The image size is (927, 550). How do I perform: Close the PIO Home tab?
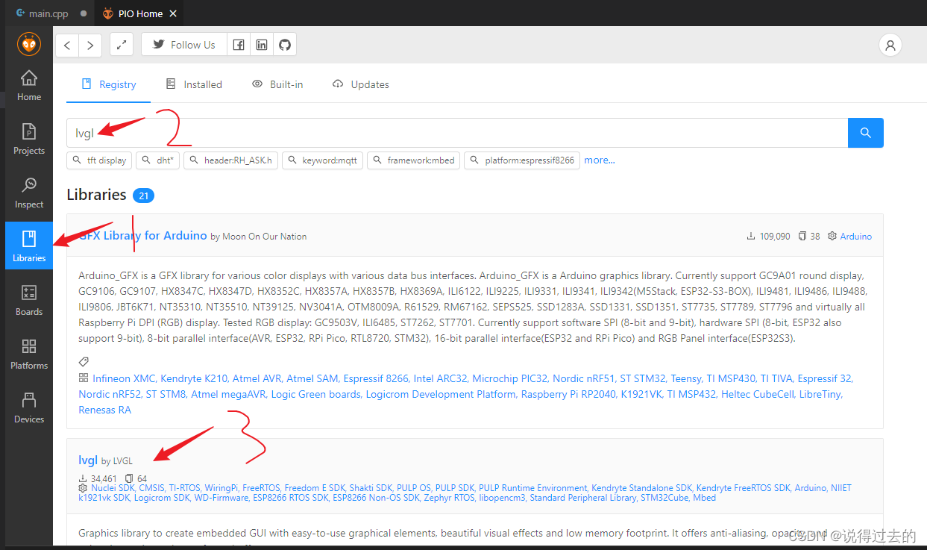(x=174, y=13)
